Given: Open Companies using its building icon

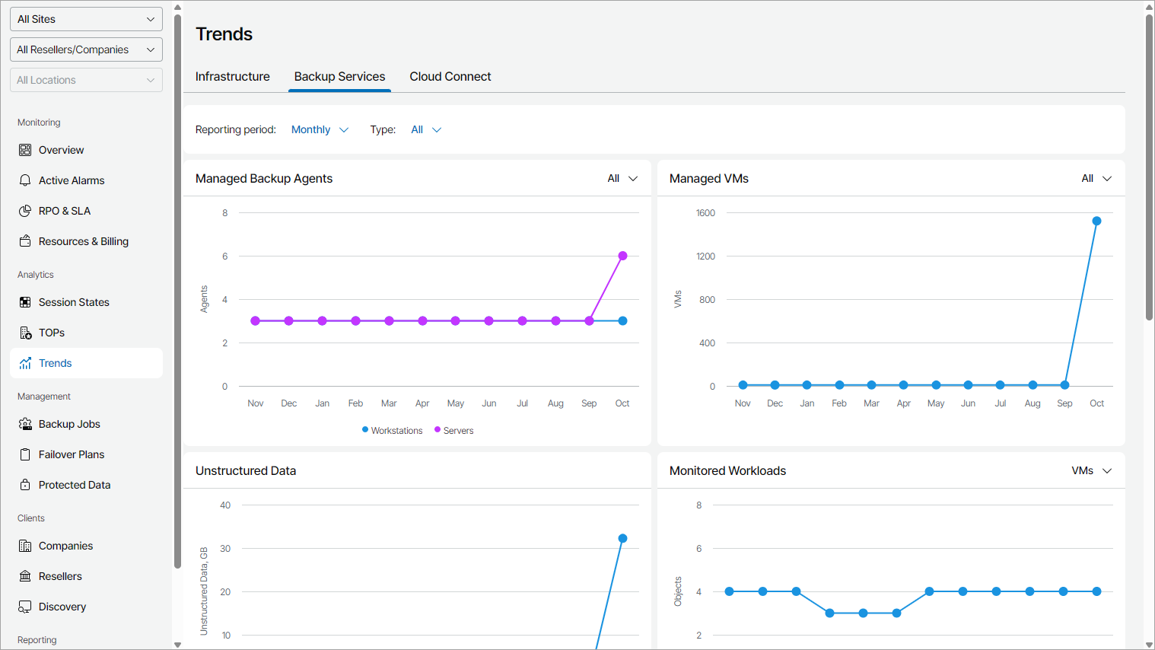Looking at the screenshot, I should coord(25,546).
